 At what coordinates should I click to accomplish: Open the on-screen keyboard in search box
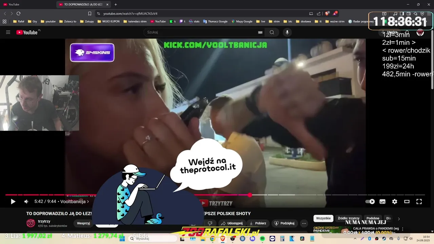point(260,32)
